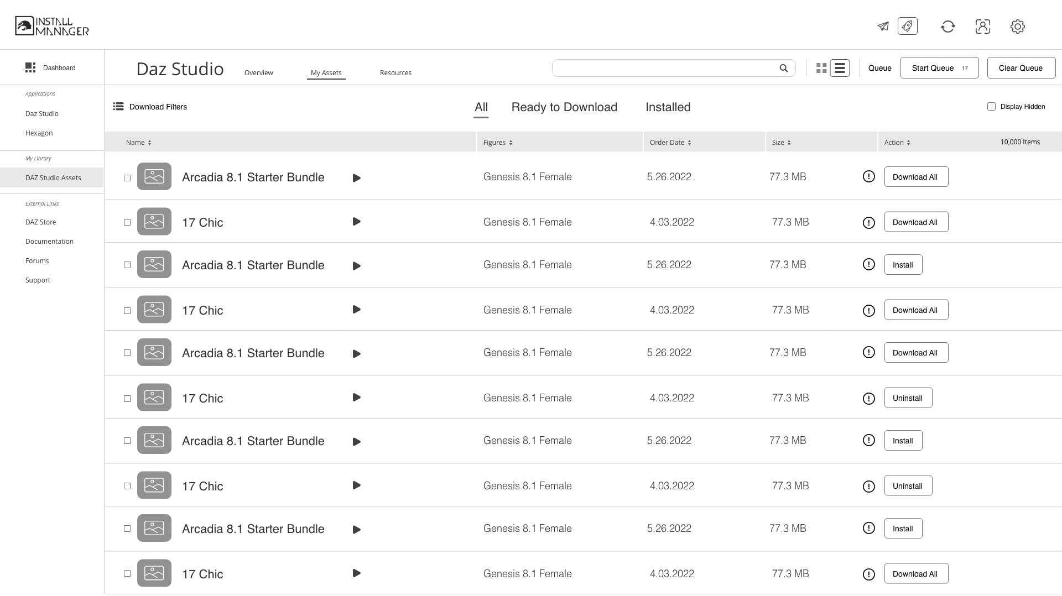Viewport: 1062px width, 596px height.
Task: Click the first row Arcadia thumbnail
Action: [154, 176]
